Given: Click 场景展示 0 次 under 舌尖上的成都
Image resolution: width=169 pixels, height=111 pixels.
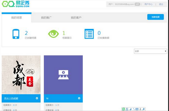Looking at the screenshot, I should click(x=10, y=105).
